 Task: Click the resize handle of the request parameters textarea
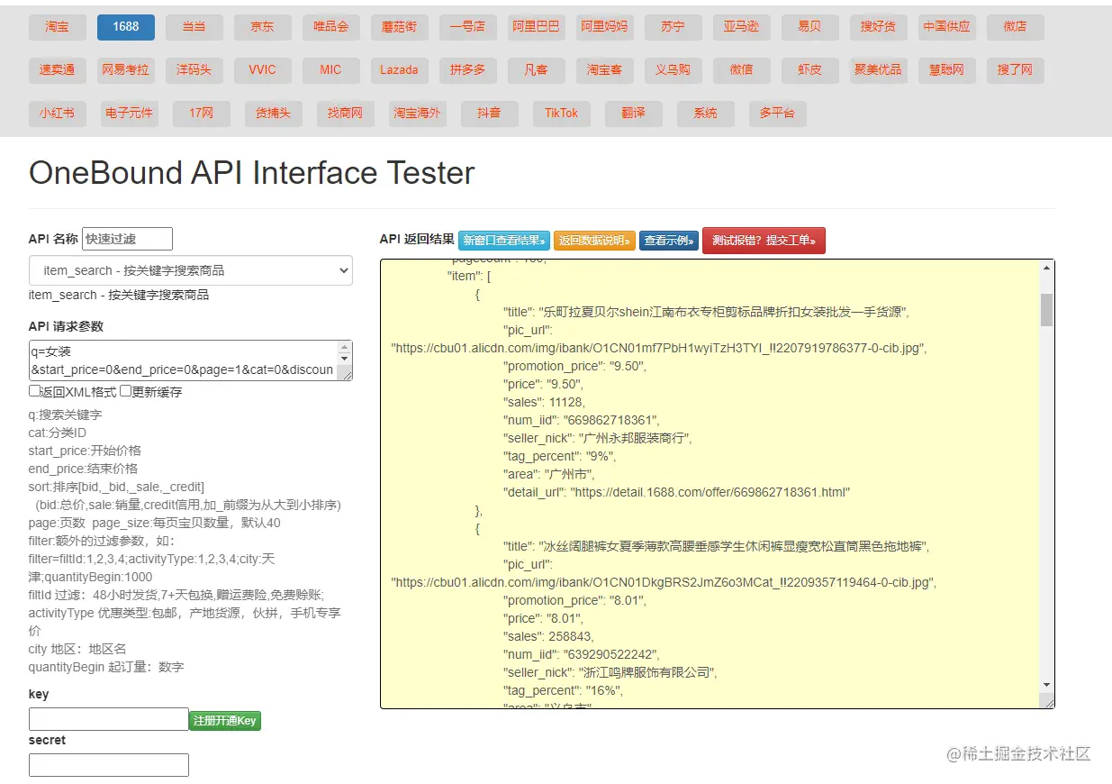(x=346, y=375)
